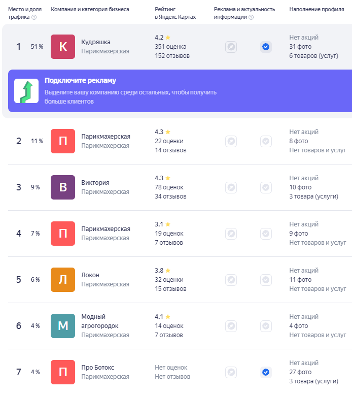Image resolution: width=352 pixels, height=395 pixels.
Task: Click the 14 отзывов text
Action: [170, 150]
